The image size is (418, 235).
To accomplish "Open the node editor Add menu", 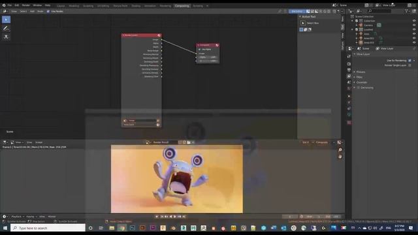I will click(32, 11).
